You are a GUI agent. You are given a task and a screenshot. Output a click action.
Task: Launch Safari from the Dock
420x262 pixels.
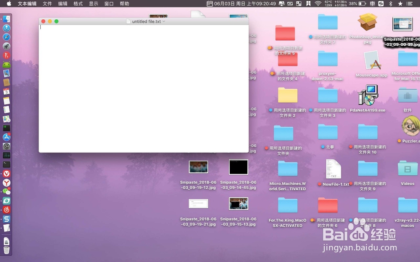click(x=6, y=37)
